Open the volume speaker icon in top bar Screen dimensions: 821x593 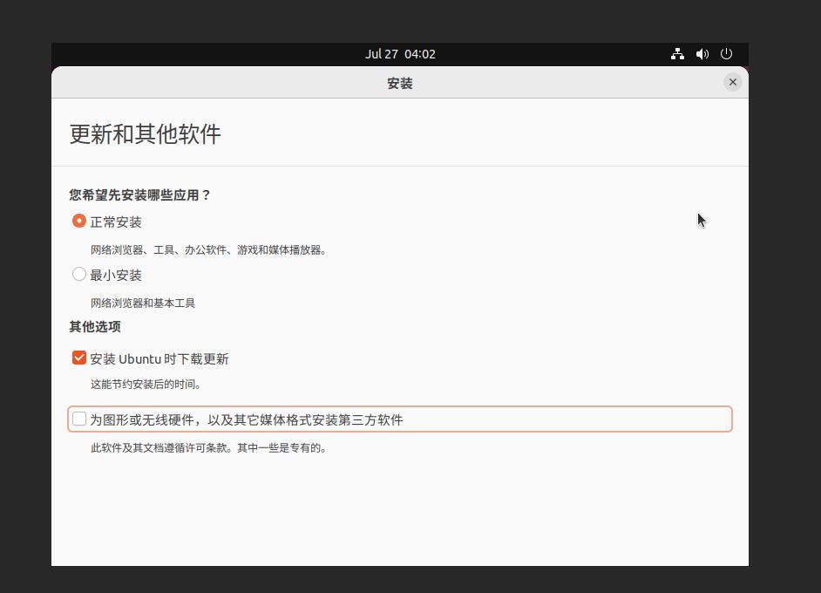click(x=702, y=54)
